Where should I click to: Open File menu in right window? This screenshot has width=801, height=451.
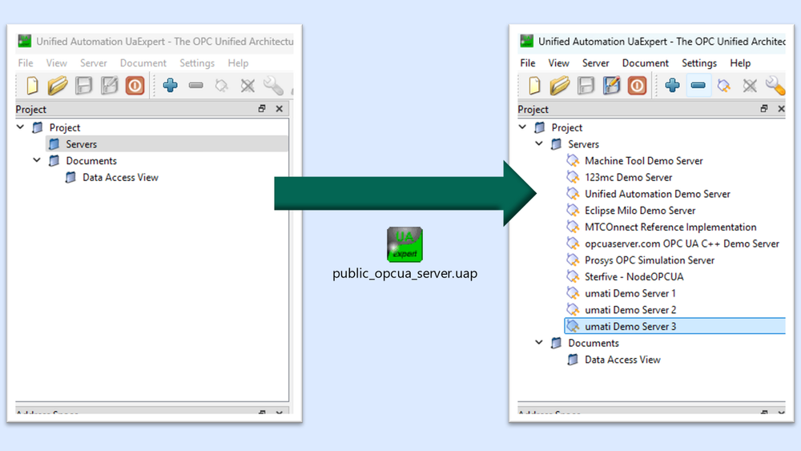tap(528, 62)
